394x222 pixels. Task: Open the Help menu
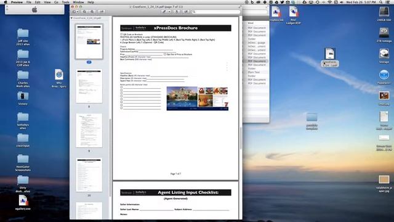pyautogui.click(x=90, y=2)
